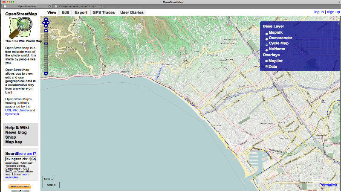This screenshot has height=192, width=341.
Task: Pan the map left with arrow control
Action: click(43, 22)
